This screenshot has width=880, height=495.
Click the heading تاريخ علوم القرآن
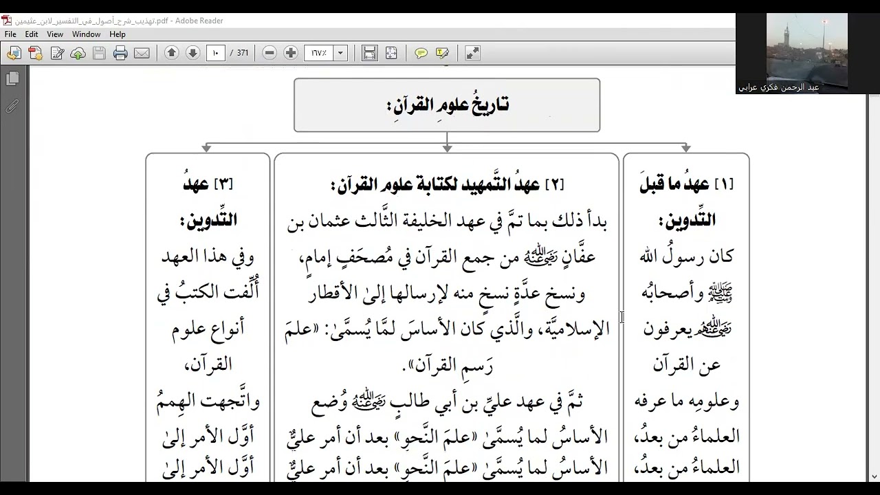(447, 105)
